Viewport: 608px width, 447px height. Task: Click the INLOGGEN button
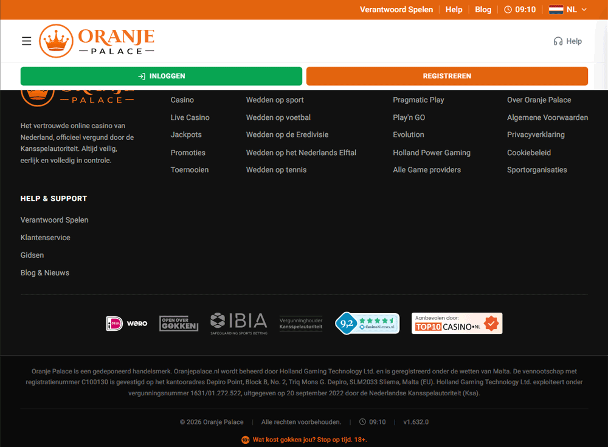coord(161,76)
